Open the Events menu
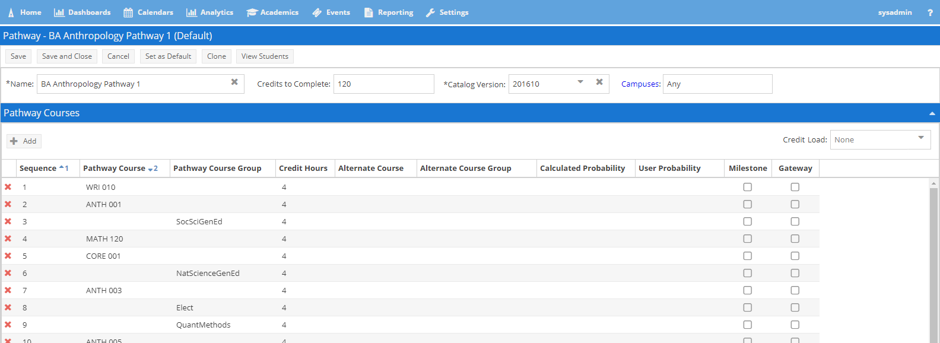This screenshot has width=940, height=343. (331, 12)
